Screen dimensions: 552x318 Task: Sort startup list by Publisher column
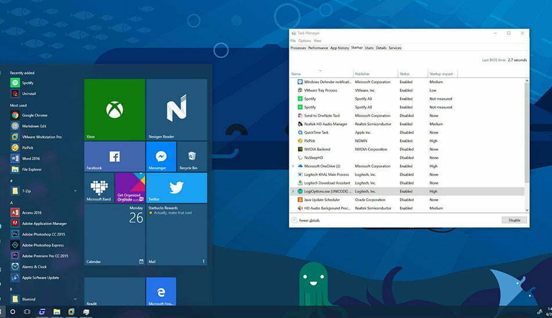coord(375,73)
